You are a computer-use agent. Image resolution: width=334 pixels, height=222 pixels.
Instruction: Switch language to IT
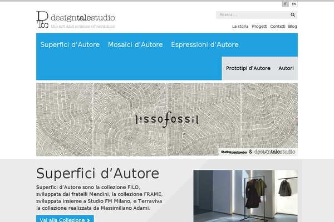(285, 4)
